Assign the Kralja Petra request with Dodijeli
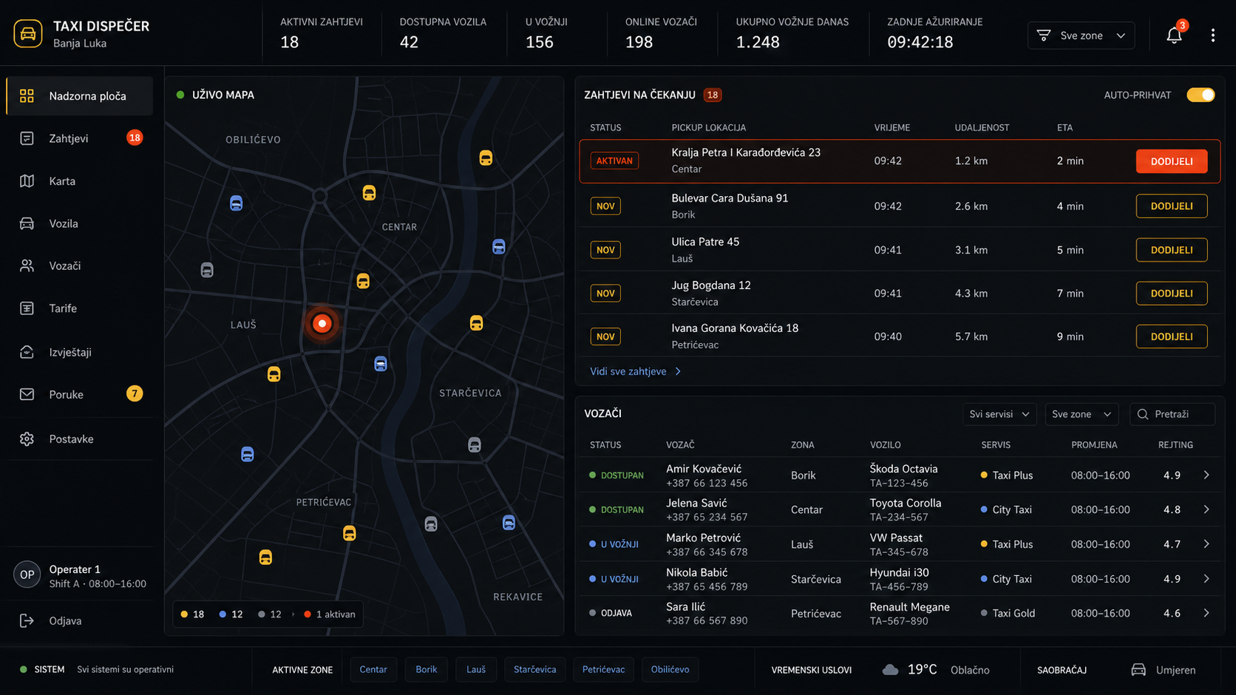Screen dimensions: 1236x695 pos(1171,161)
